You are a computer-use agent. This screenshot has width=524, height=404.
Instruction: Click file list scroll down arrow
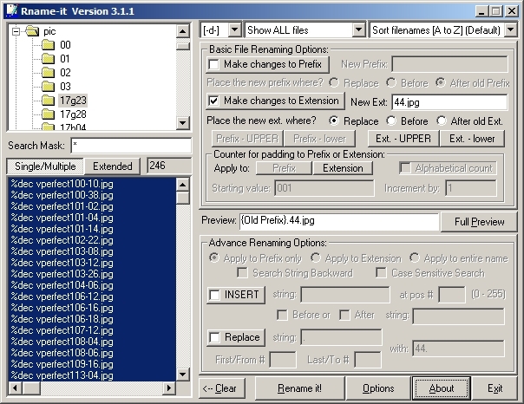click(x=182, y=375)
